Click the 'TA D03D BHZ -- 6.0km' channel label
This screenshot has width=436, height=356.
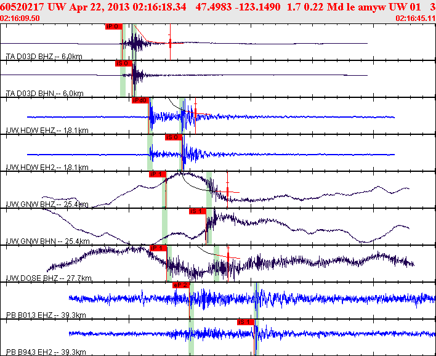pyautogui.click(x=44, y=57)
